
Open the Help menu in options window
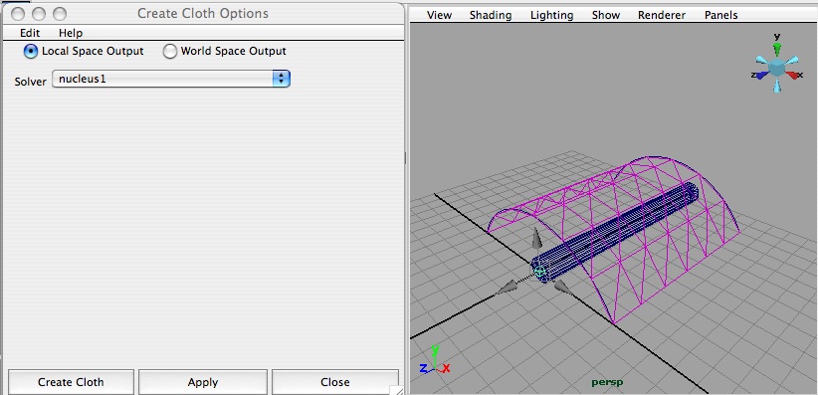pos(71,33)
